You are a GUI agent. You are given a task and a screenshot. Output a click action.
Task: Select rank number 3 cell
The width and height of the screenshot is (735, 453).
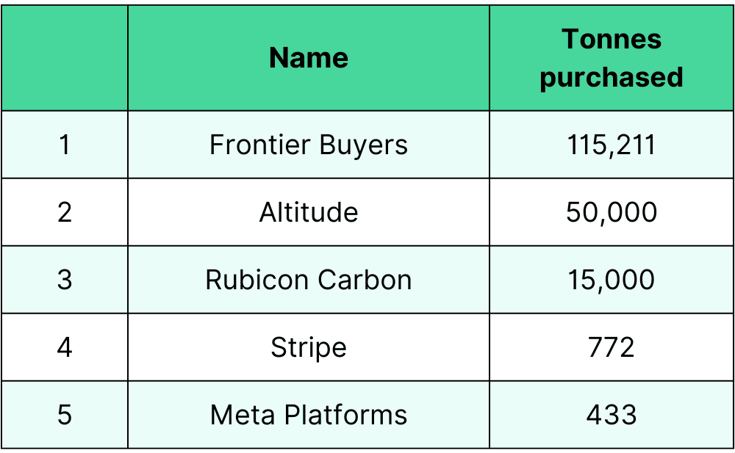(x=65, y=280)
